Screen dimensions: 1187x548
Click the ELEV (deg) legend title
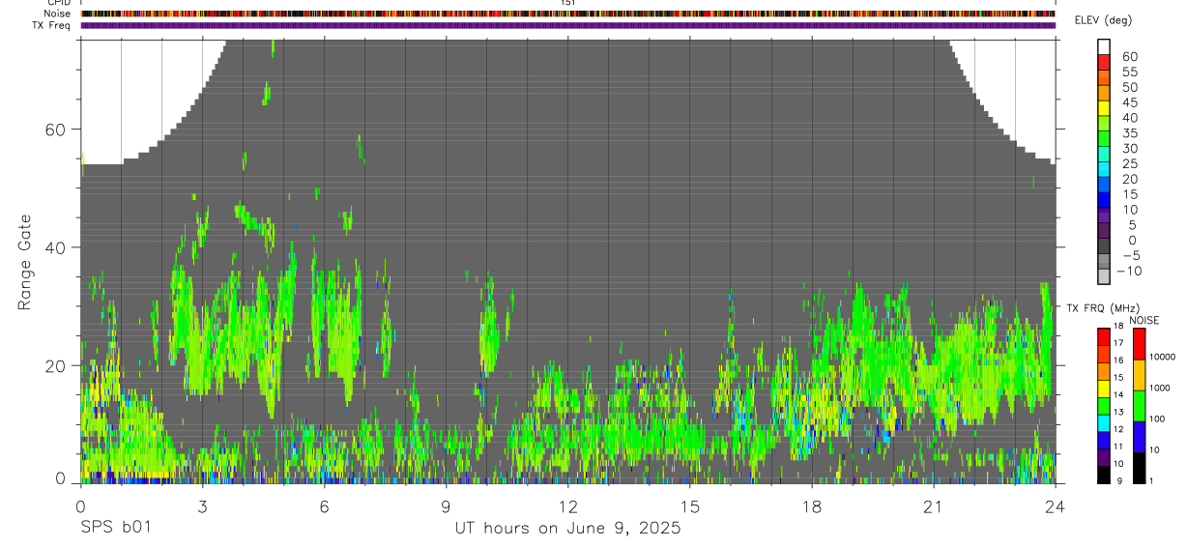click(x=1103, y=20)
